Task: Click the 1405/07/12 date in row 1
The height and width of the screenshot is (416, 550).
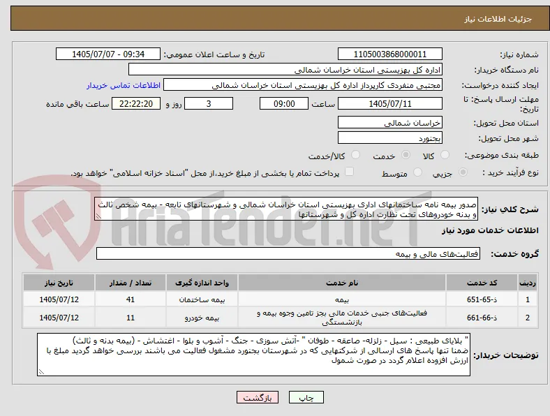Action: coord(59,299)
